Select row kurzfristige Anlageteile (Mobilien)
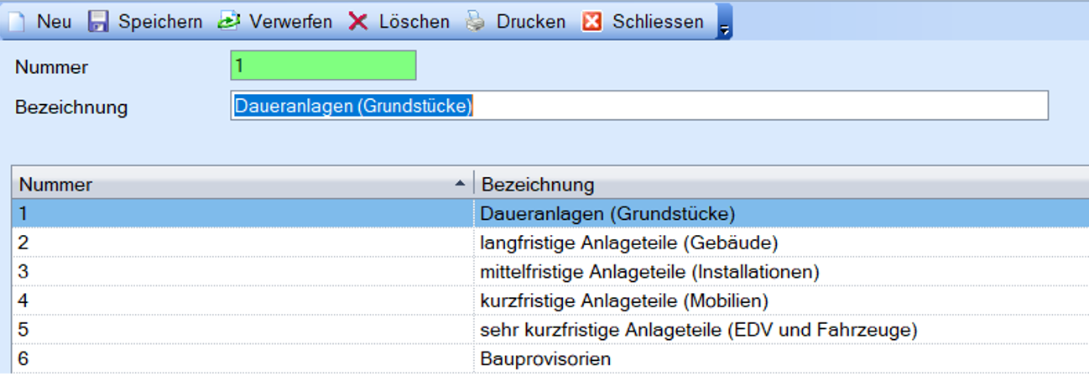 pos(624,300)
